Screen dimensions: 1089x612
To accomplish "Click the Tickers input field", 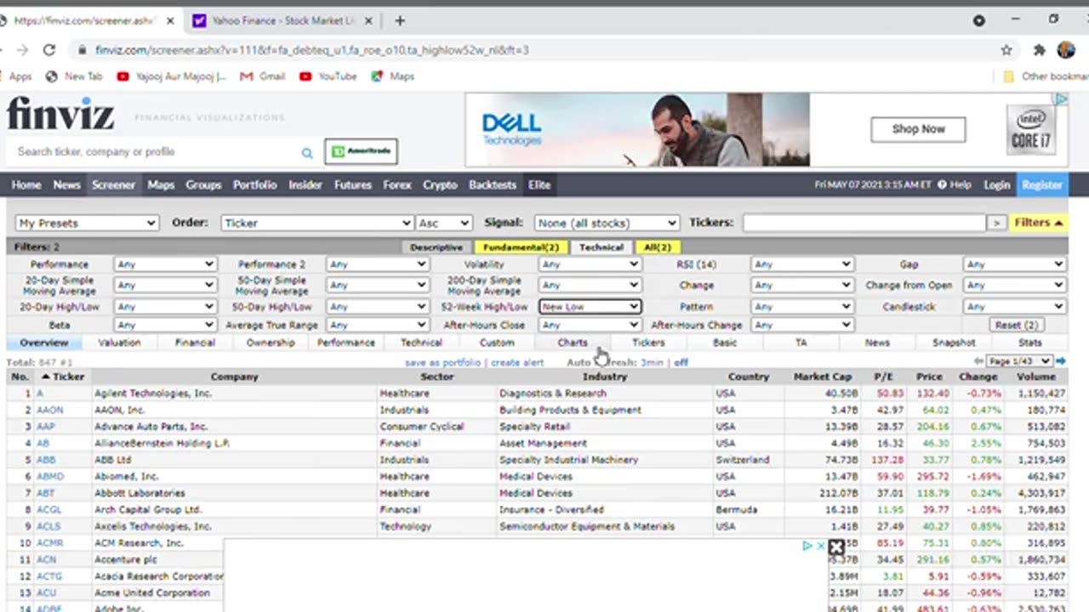I will click(864, 223).
